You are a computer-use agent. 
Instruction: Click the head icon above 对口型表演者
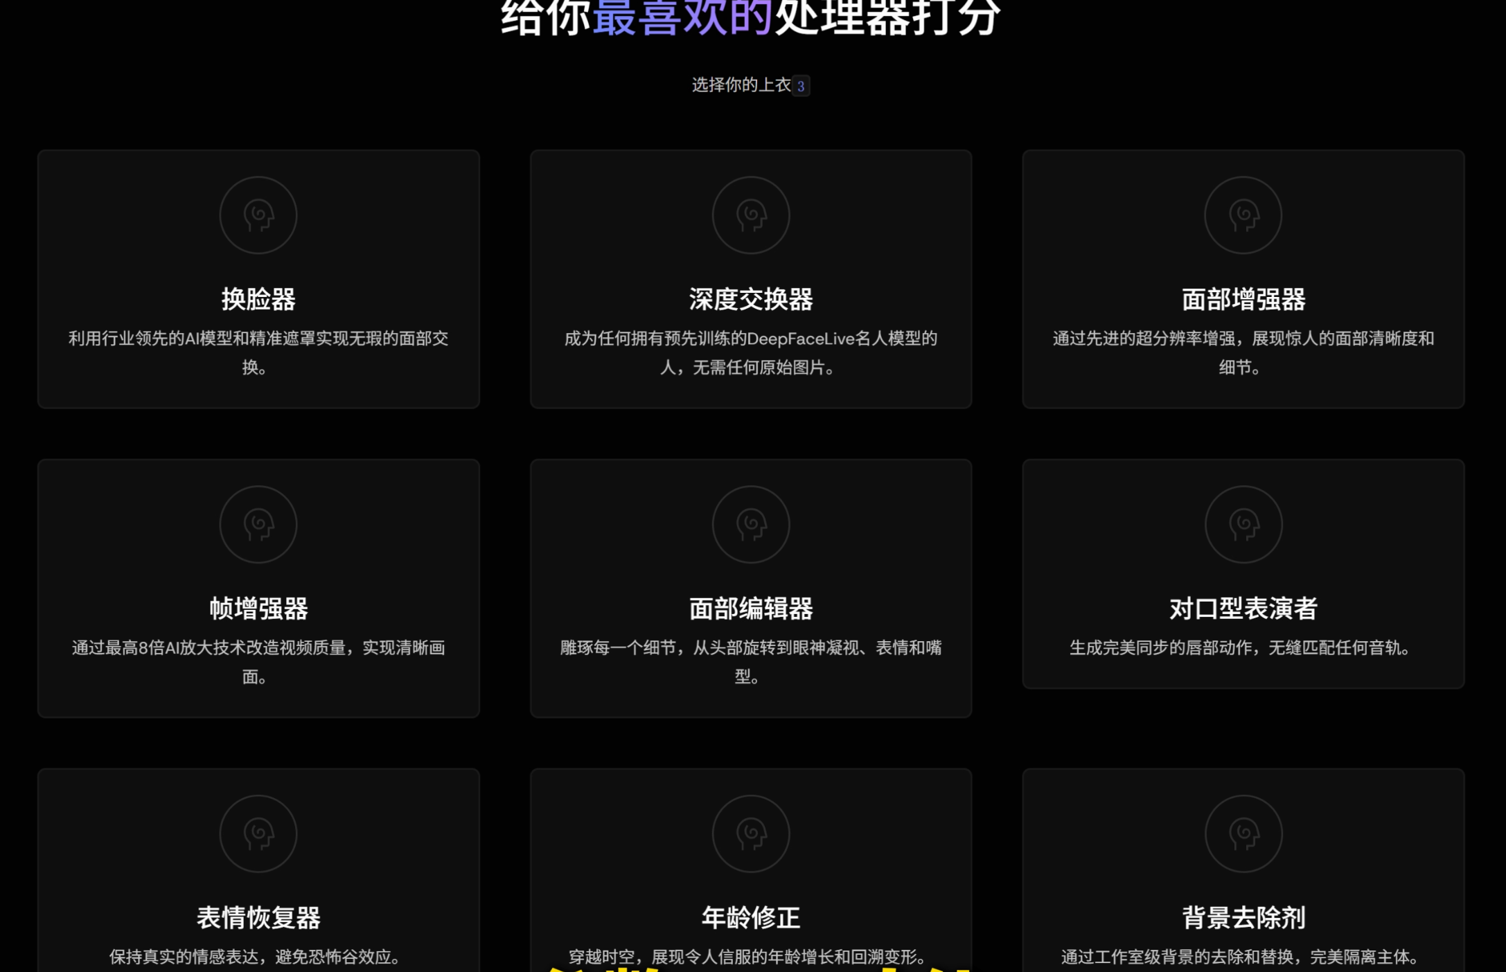point(1243,525)
